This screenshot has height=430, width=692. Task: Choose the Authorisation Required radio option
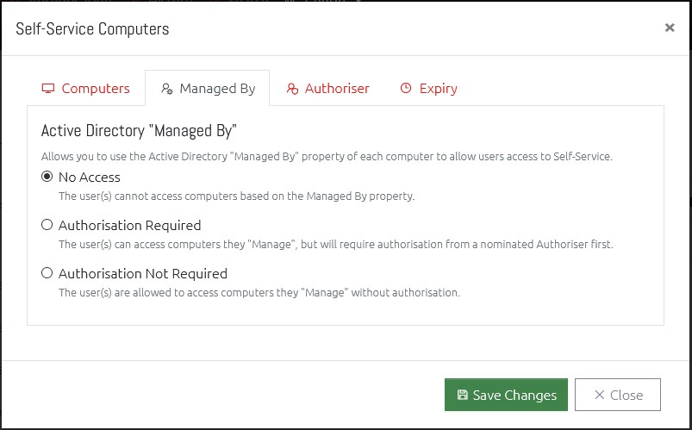click(x=47, y=225)
